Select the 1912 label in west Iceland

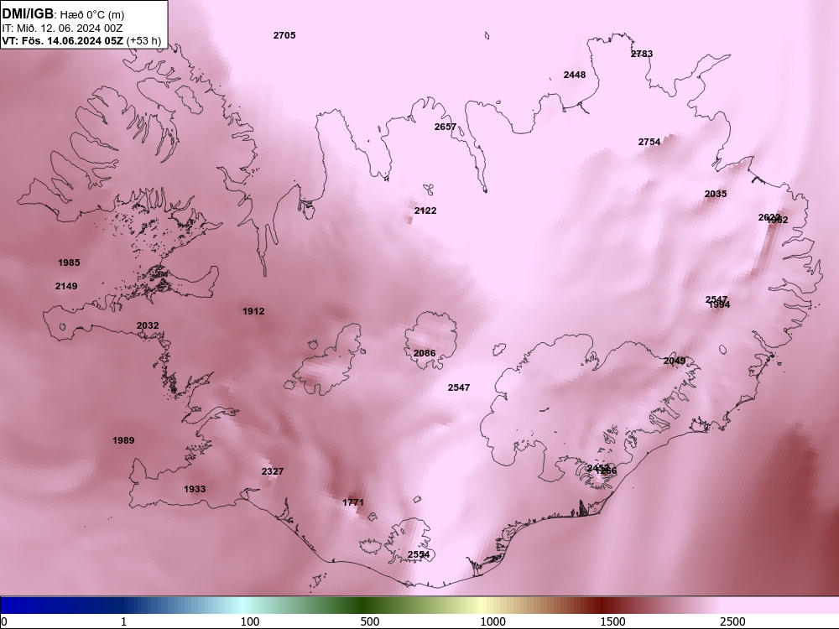click(x=253, y=311)
